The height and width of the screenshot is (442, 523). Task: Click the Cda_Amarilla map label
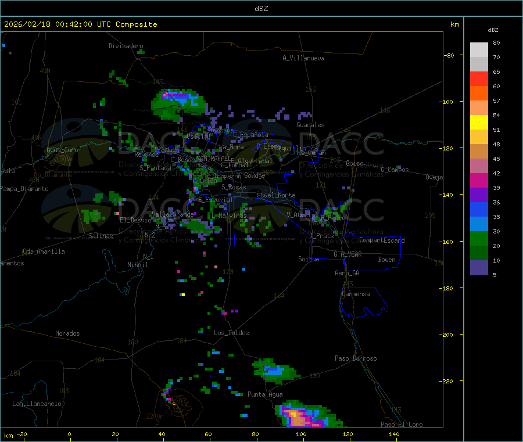pyautogui.click(x=44, y=251)
